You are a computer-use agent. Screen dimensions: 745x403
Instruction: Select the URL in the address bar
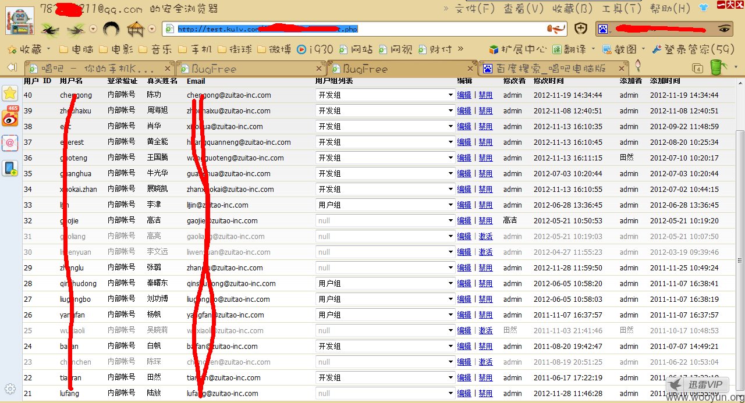click(268, 28)
